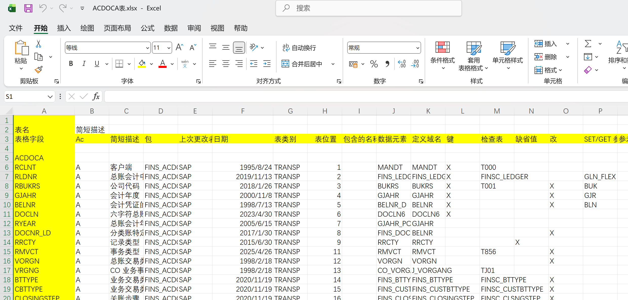Screen dimensions: 628x300
Task: Click the Insert Function fx icon
Action: tap(96, 97)
